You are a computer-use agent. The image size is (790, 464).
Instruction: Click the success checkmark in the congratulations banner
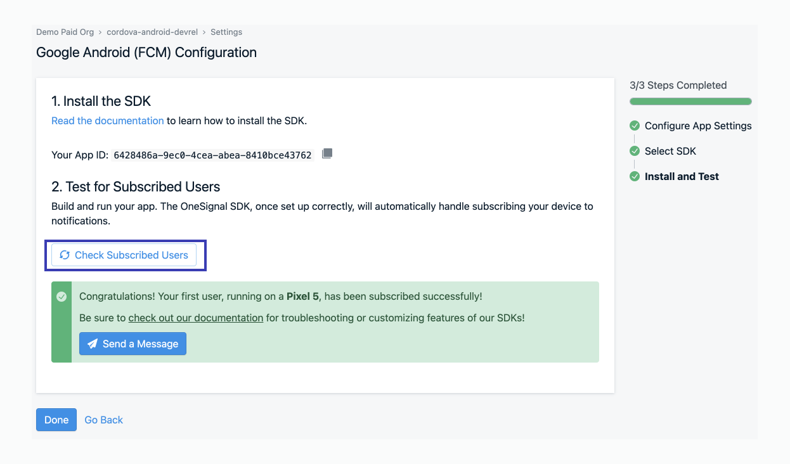coord(61,296)
